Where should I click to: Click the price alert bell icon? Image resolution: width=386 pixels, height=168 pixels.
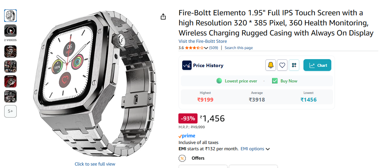pyautogui.click(x=271, y=65)
